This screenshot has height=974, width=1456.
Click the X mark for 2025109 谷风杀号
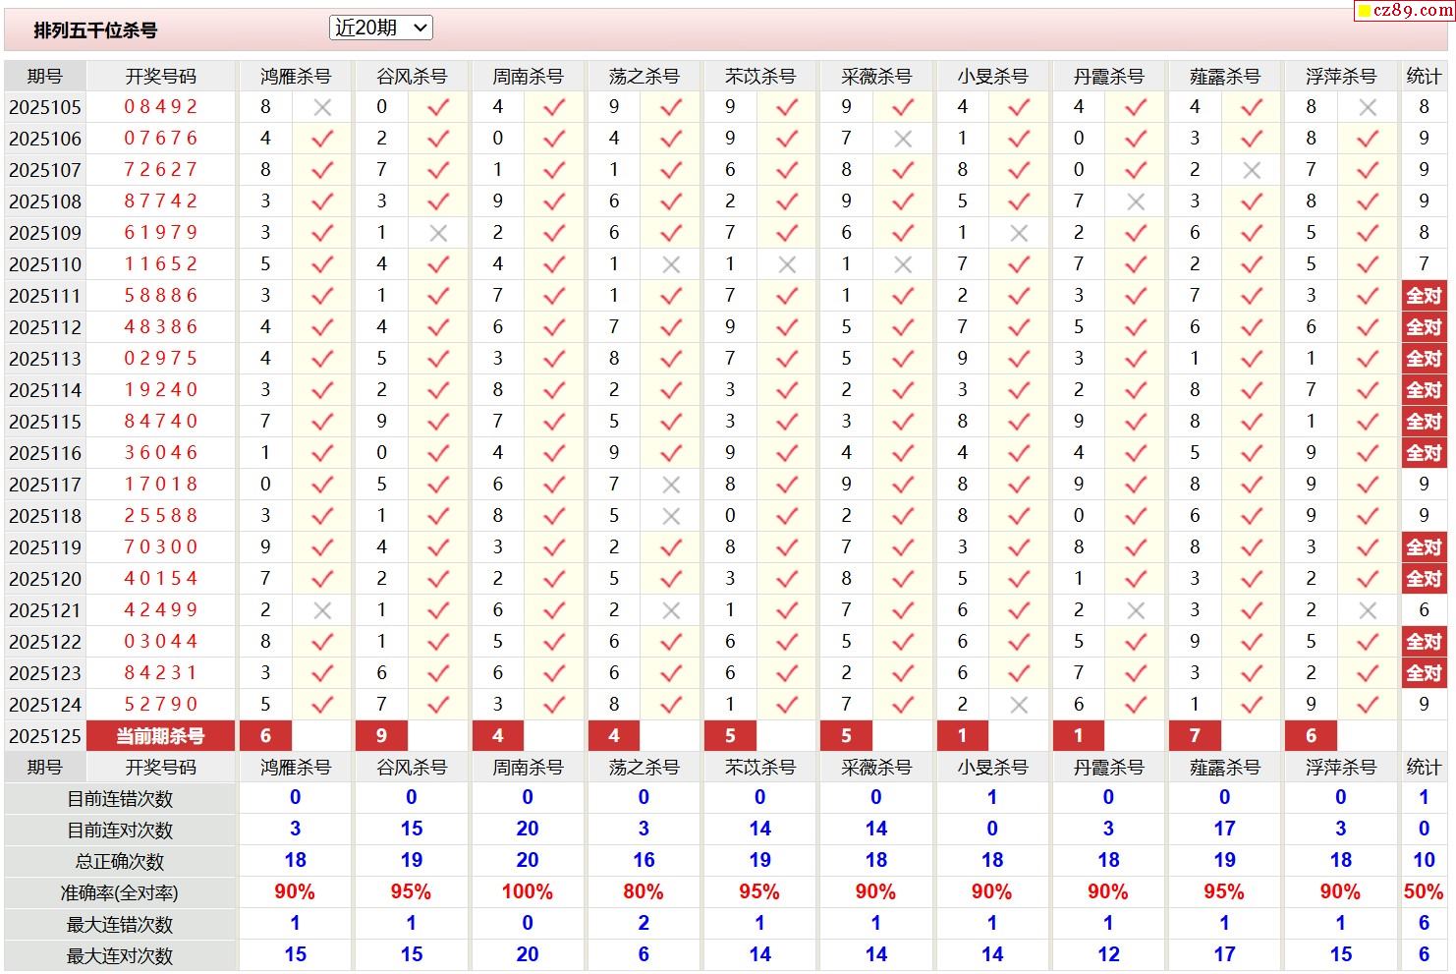point(438,233)
